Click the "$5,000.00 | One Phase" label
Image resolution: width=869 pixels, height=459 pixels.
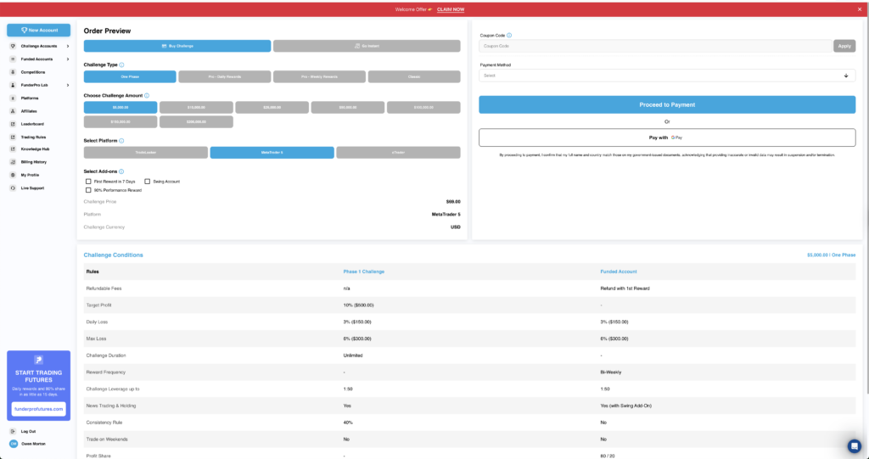[832, 255]
